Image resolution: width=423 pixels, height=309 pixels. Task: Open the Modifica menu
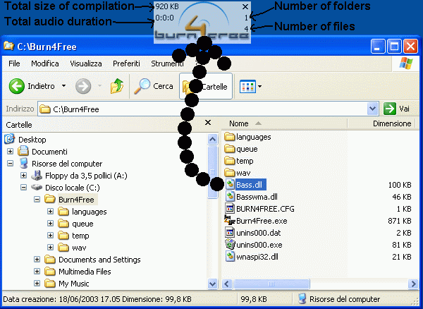pos(45,63)
